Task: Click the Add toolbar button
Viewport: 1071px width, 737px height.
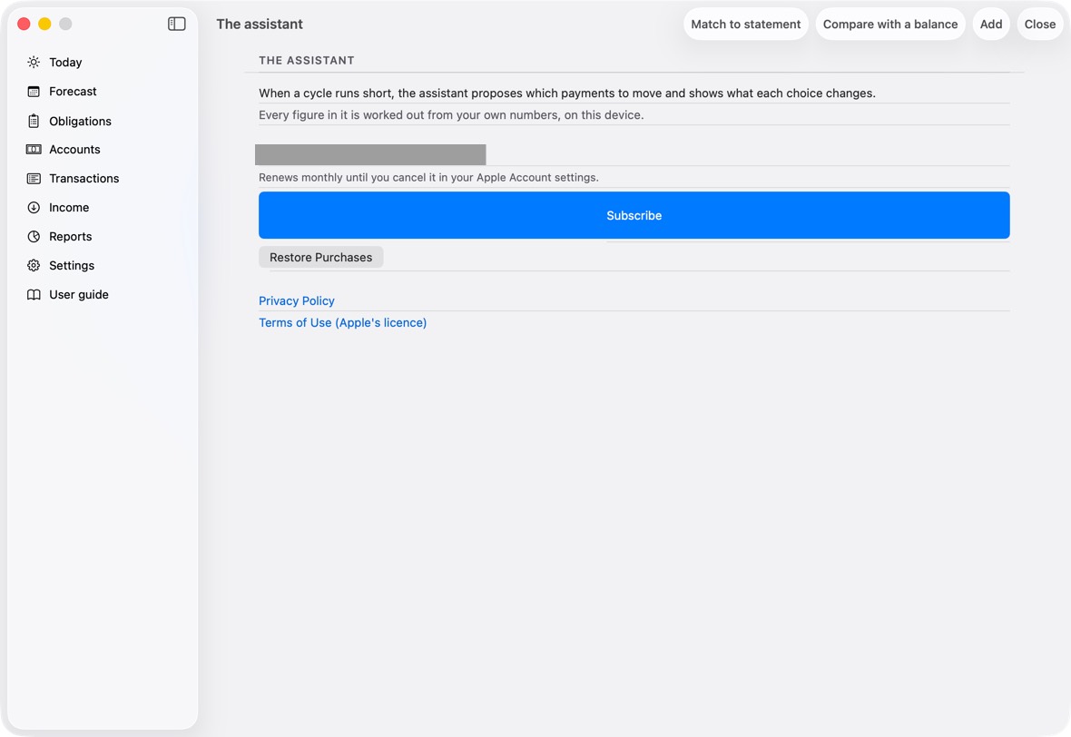Action: click(x=991, y=24)
